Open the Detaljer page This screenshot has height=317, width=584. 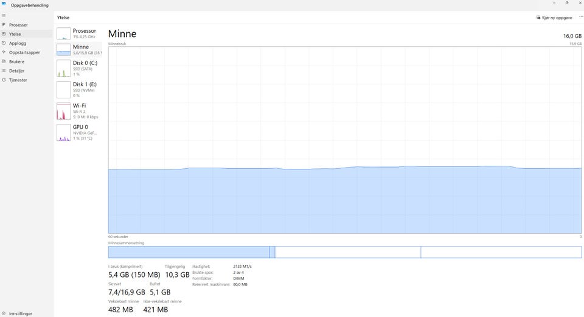coord(16,70)
